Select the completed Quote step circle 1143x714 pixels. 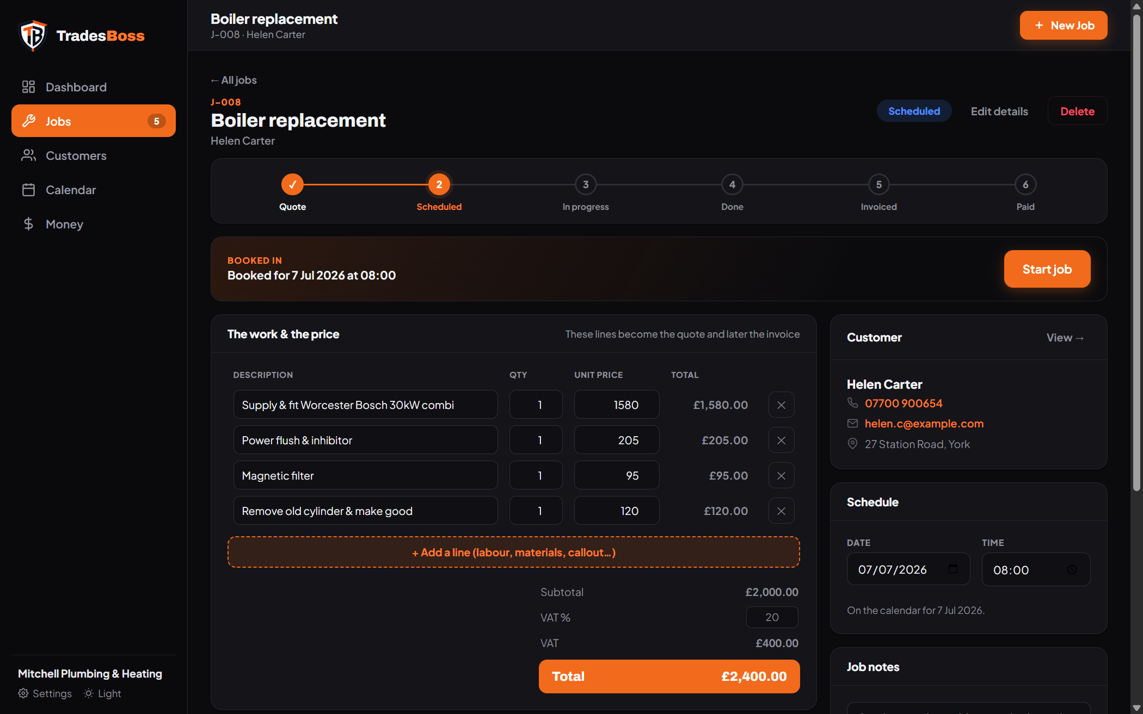[x=292, y=184]
